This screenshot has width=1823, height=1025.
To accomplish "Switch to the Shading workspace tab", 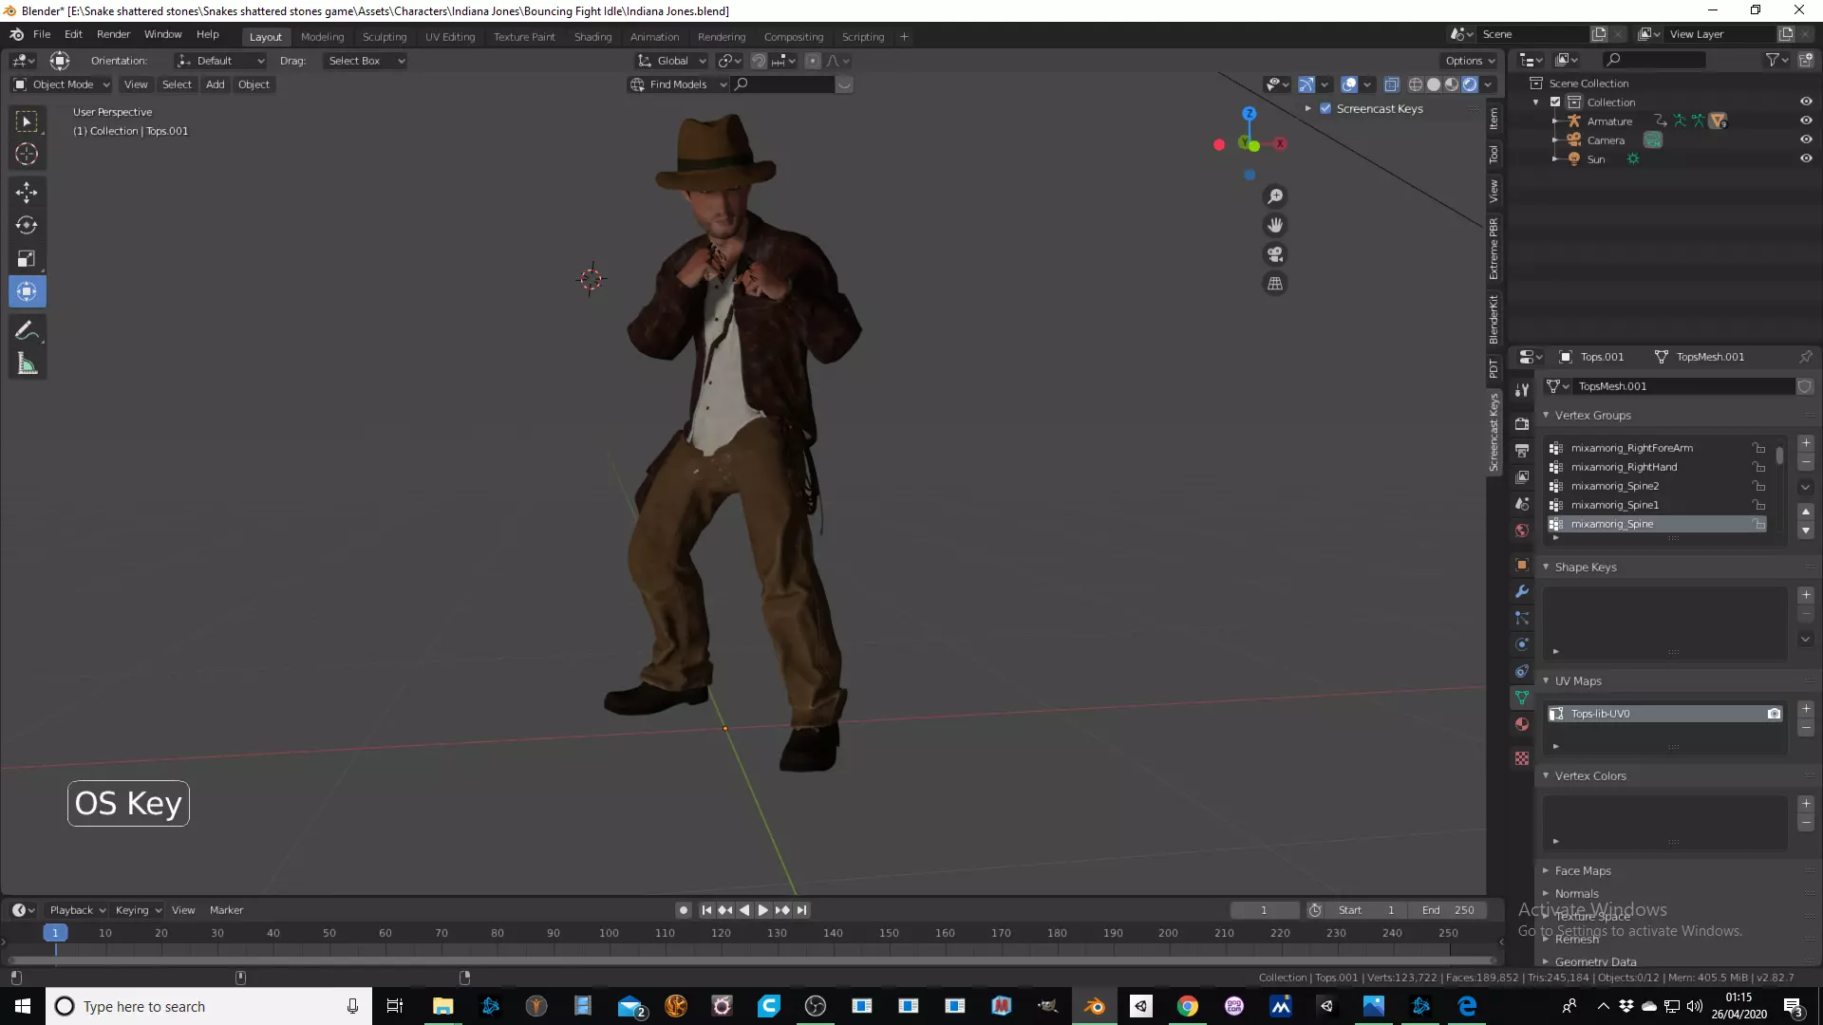I will [592, 37].
